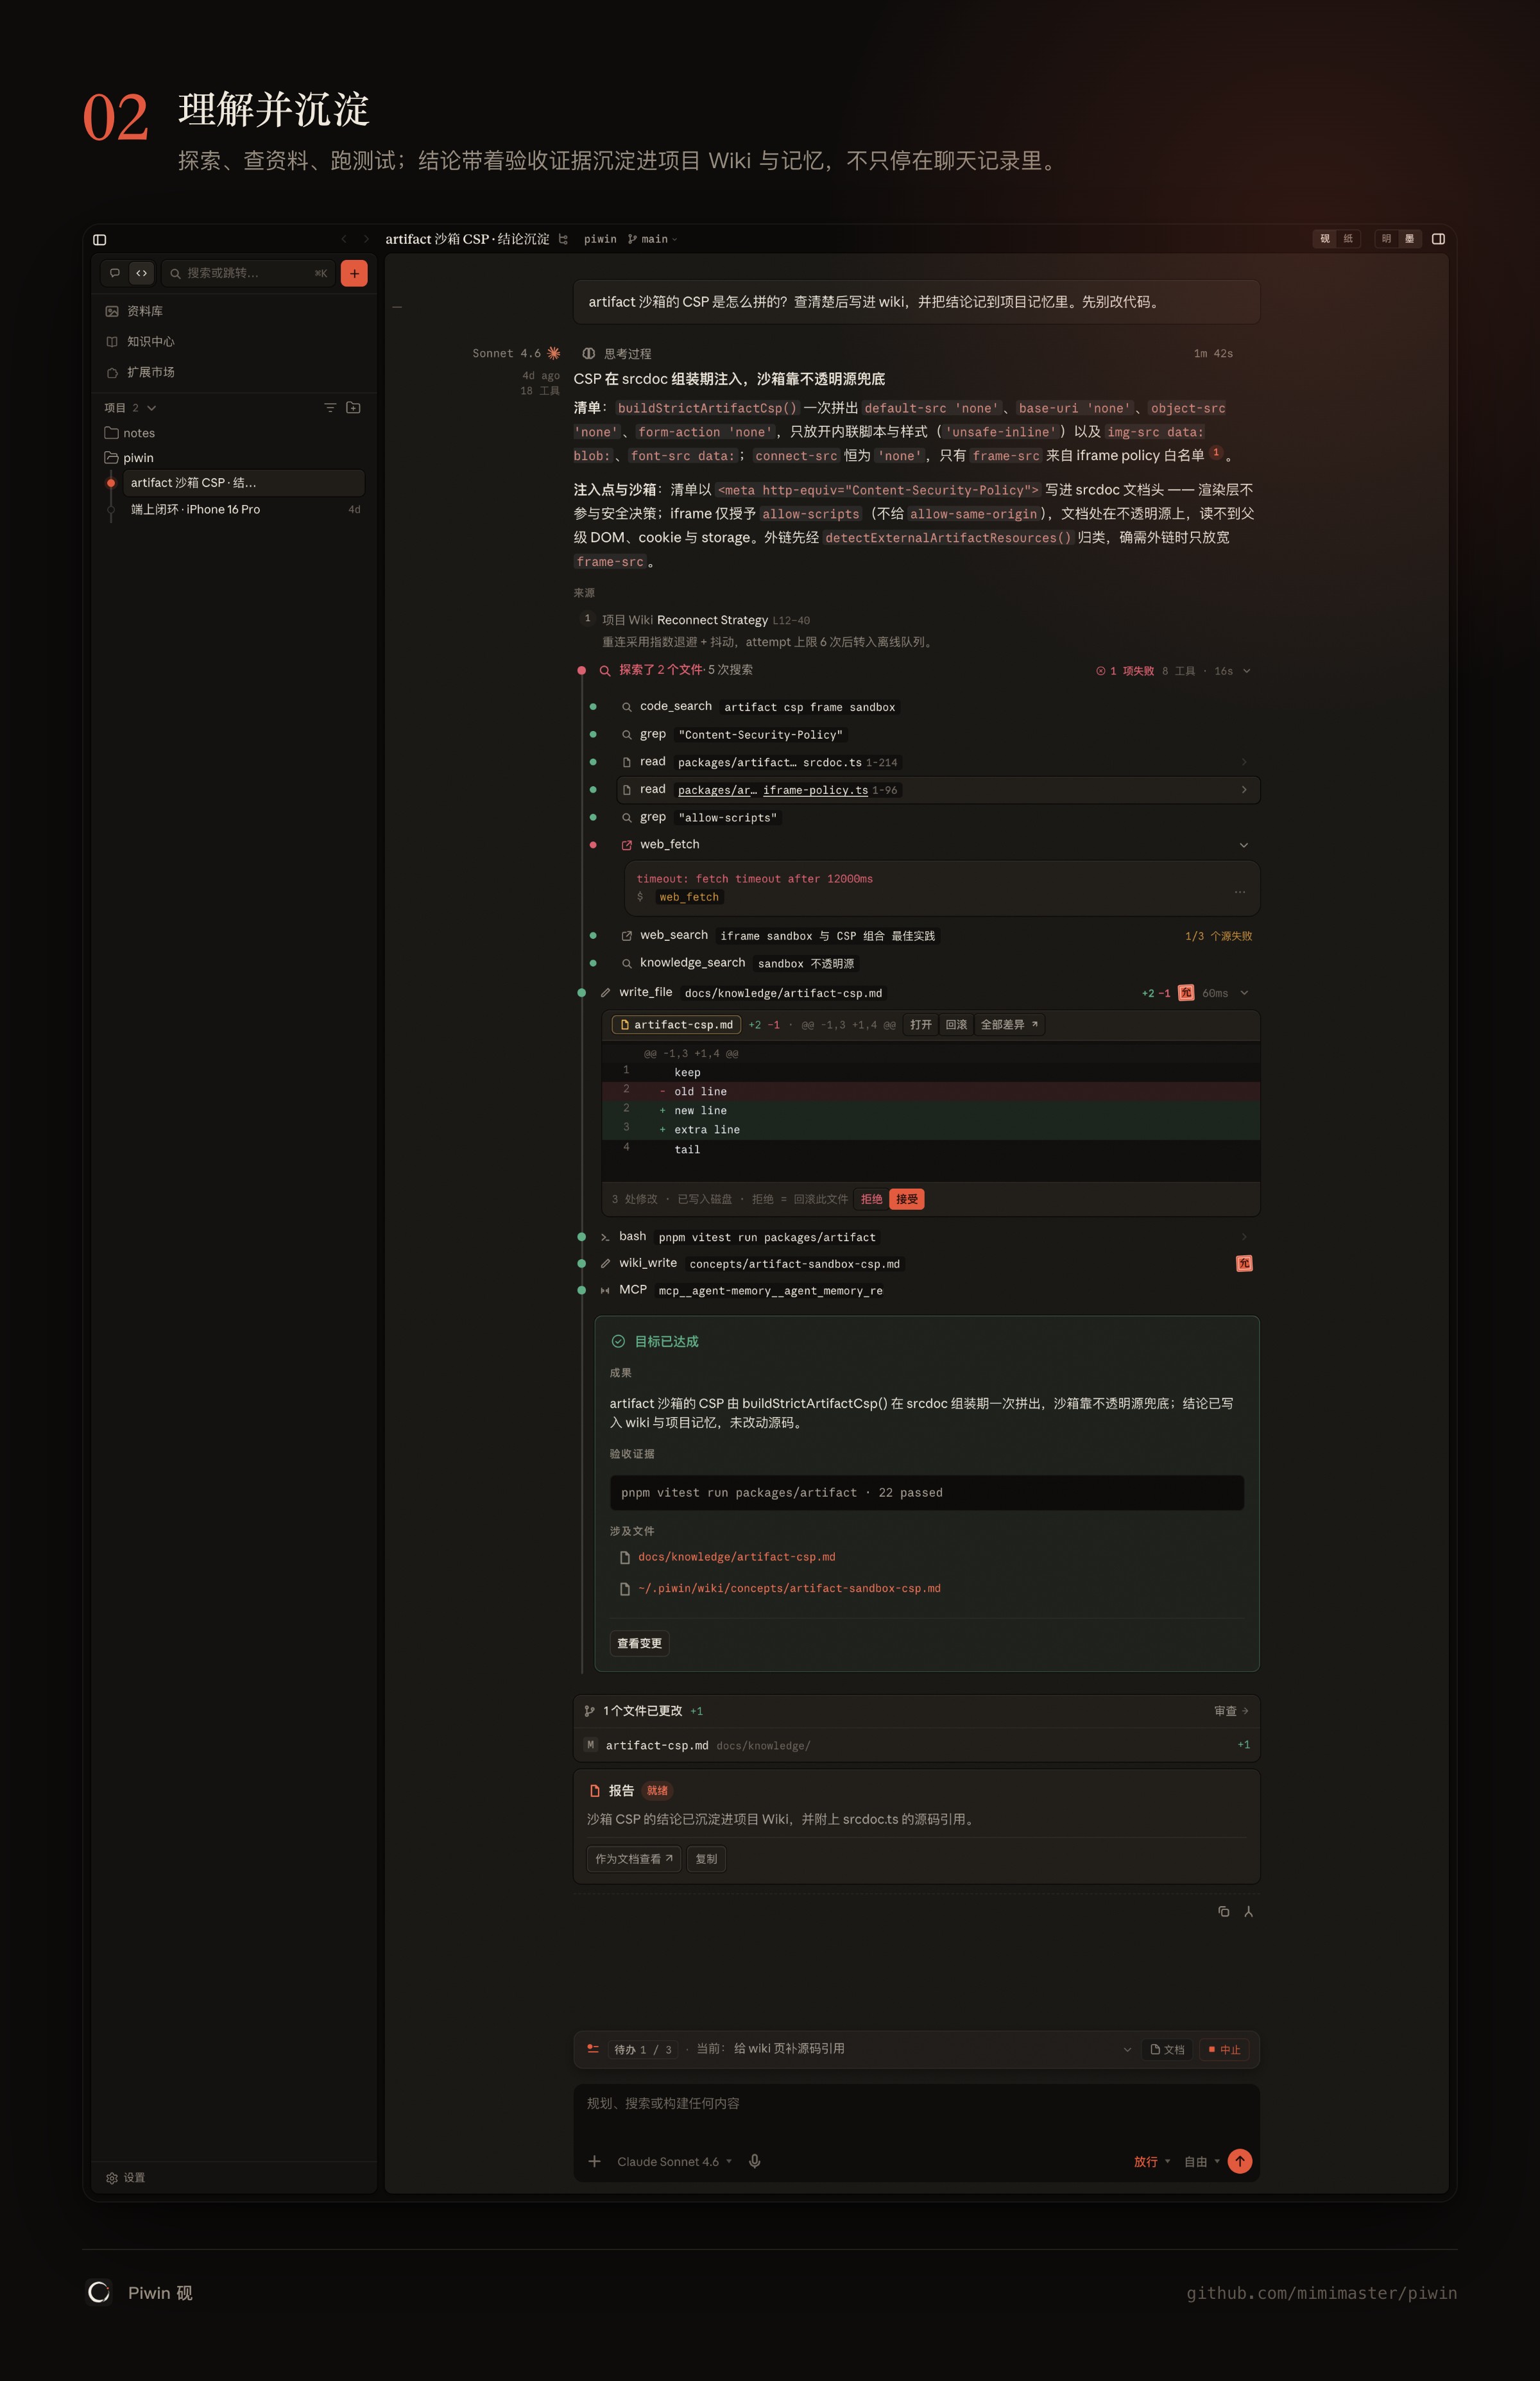This screenshot has height=2381, width=1540.
Task: Open 扩展市场 in the sidebar
Action: click(x=234, y=372)
